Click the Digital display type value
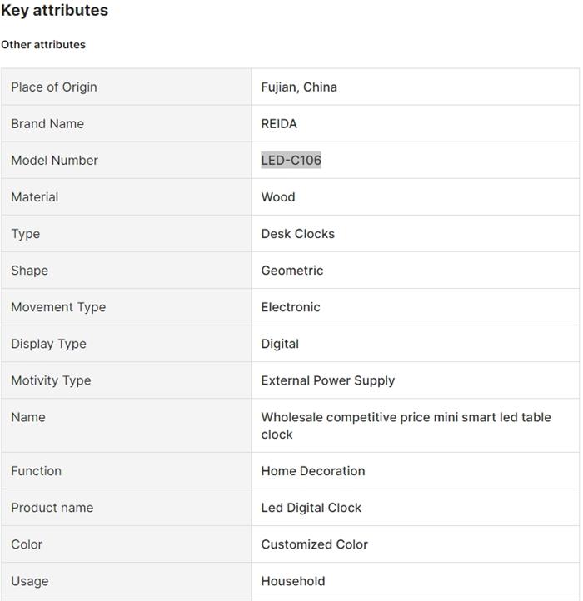Image resolution: width=583 pixels, height=601 pixels. pos(280,343)
